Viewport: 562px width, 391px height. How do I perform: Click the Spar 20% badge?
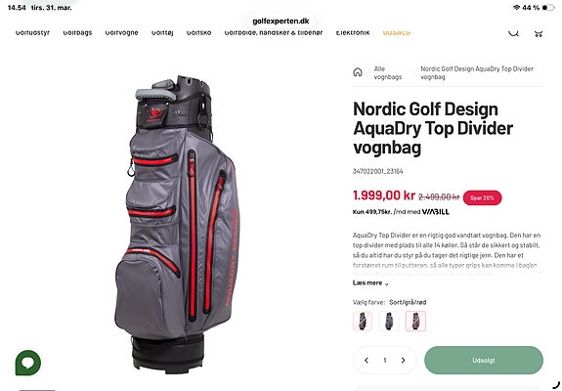point(482,197)
